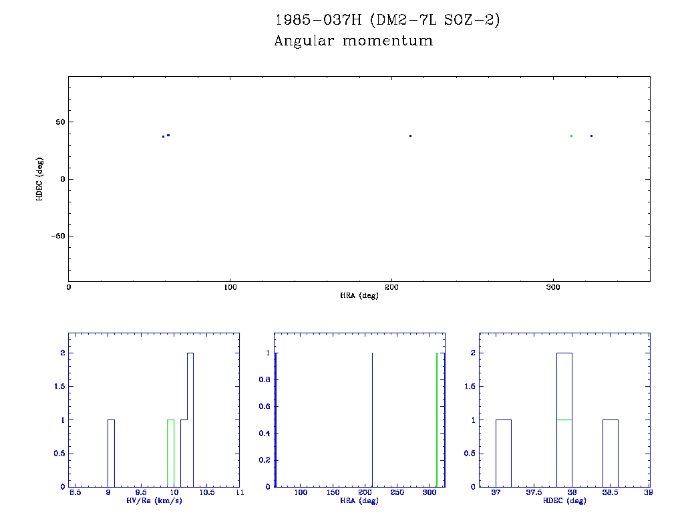Viewport: 684px width, 513px height.
Task: Click the plot title "1985-037H (DM2-7L SOZ-2)"
Action: point(387,21)
